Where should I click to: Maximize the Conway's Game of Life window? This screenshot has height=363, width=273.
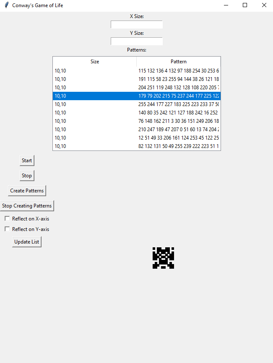tap(245, 5)
